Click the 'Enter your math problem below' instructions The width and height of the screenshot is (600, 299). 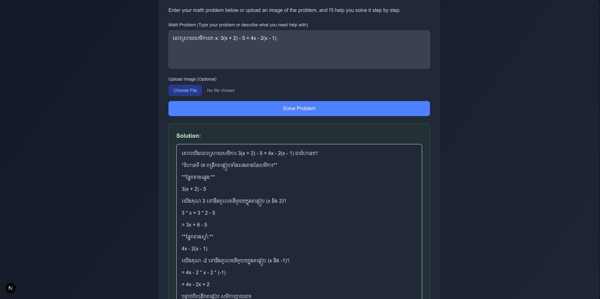[284, 10]
